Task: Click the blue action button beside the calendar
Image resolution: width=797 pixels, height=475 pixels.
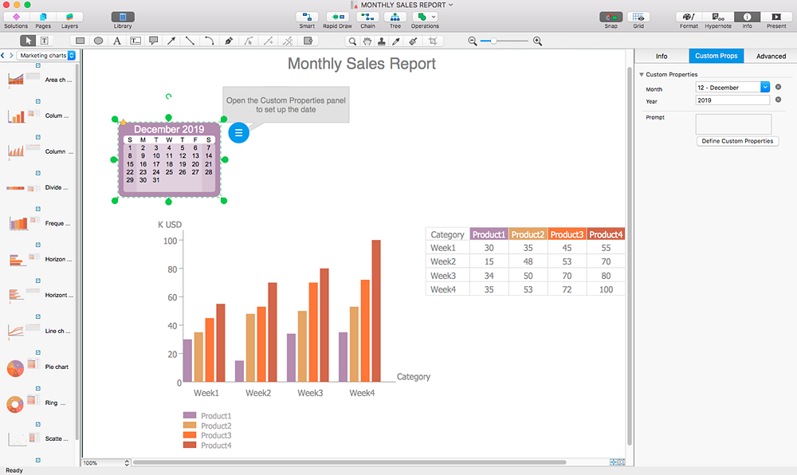Action: coord(238,133)
